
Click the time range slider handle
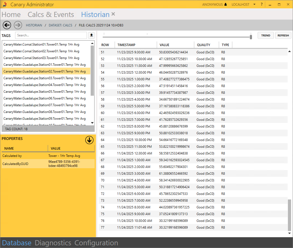point(251,37)
